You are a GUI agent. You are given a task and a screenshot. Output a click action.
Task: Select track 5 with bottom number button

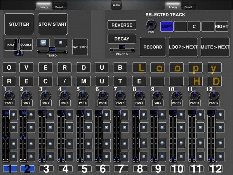click(x=85, y=169)
